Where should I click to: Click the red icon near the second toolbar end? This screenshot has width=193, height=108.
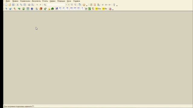110,9
